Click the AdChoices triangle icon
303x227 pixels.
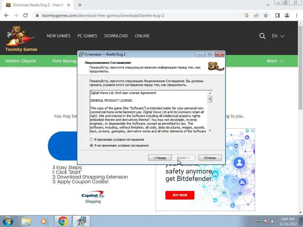[x=248, y=131]
